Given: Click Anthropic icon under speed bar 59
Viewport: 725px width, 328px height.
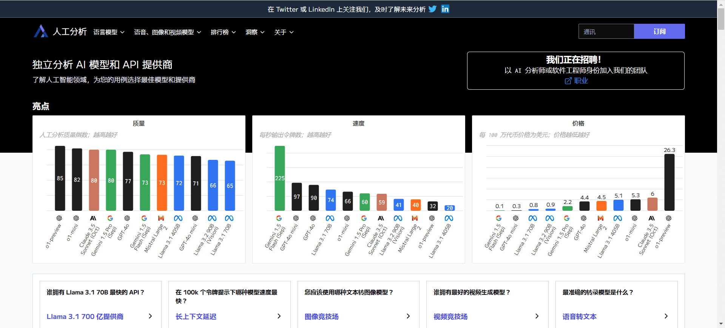Looking at the screenshot, I should tap(381, 218).
